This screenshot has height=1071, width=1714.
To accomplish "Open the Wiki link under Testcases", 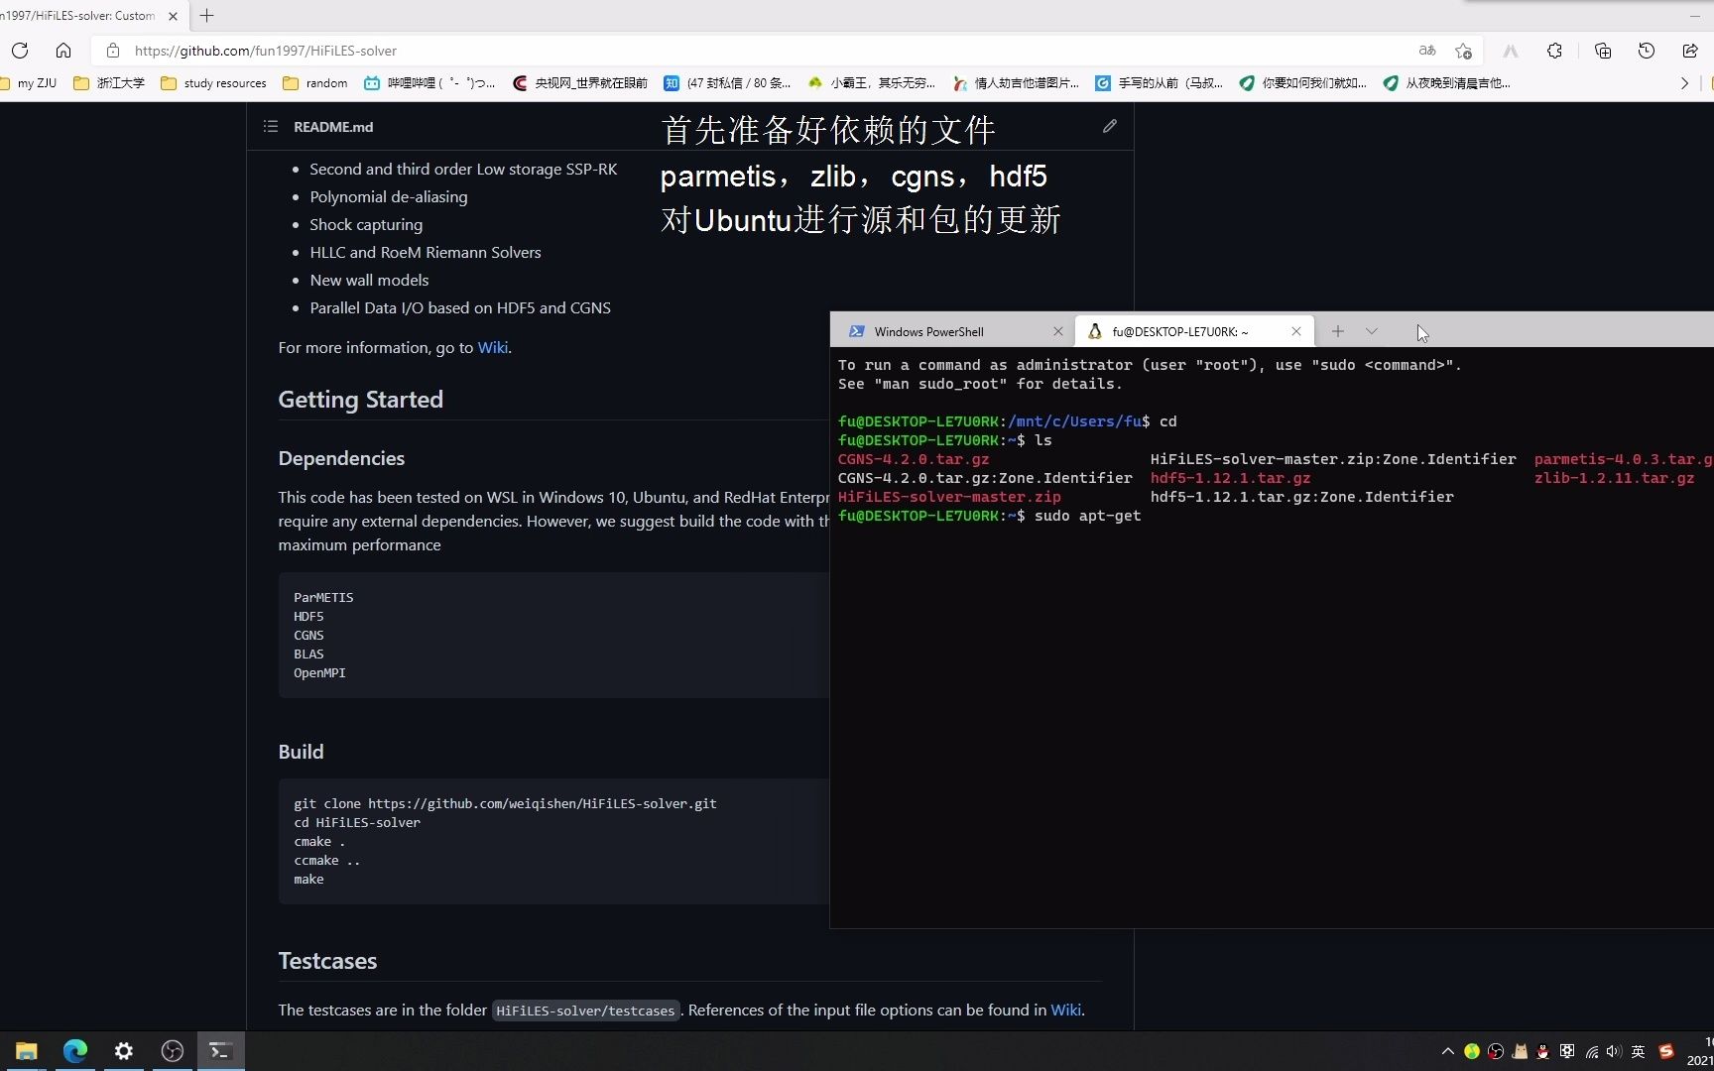I will [x=1065, y=1010].
